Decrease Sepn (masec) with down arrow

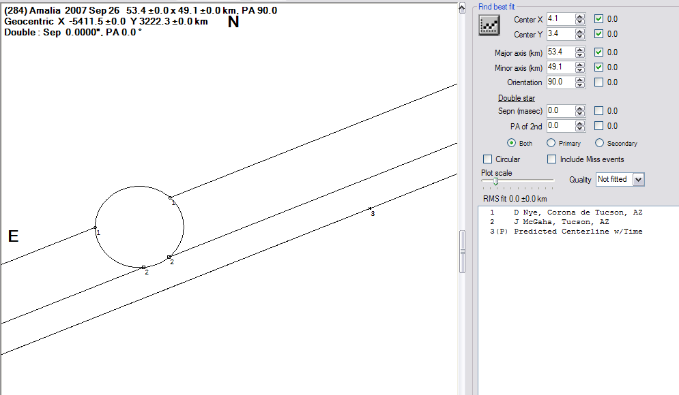pos(580,114)
